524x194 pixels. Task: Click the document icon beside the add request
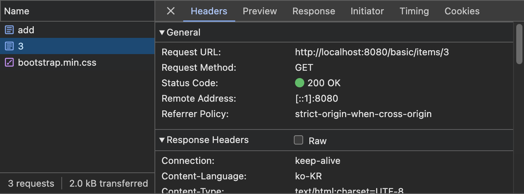point(9,30)
